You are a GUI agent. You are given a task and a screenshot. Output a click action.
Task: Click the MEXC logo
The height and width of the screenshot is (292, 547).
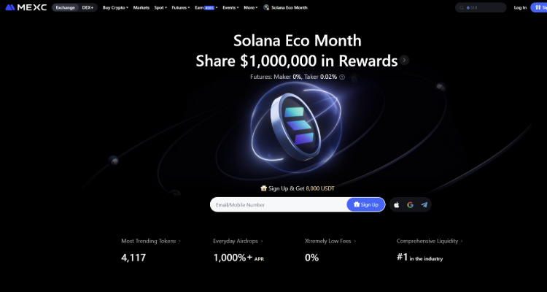[26, 7]
